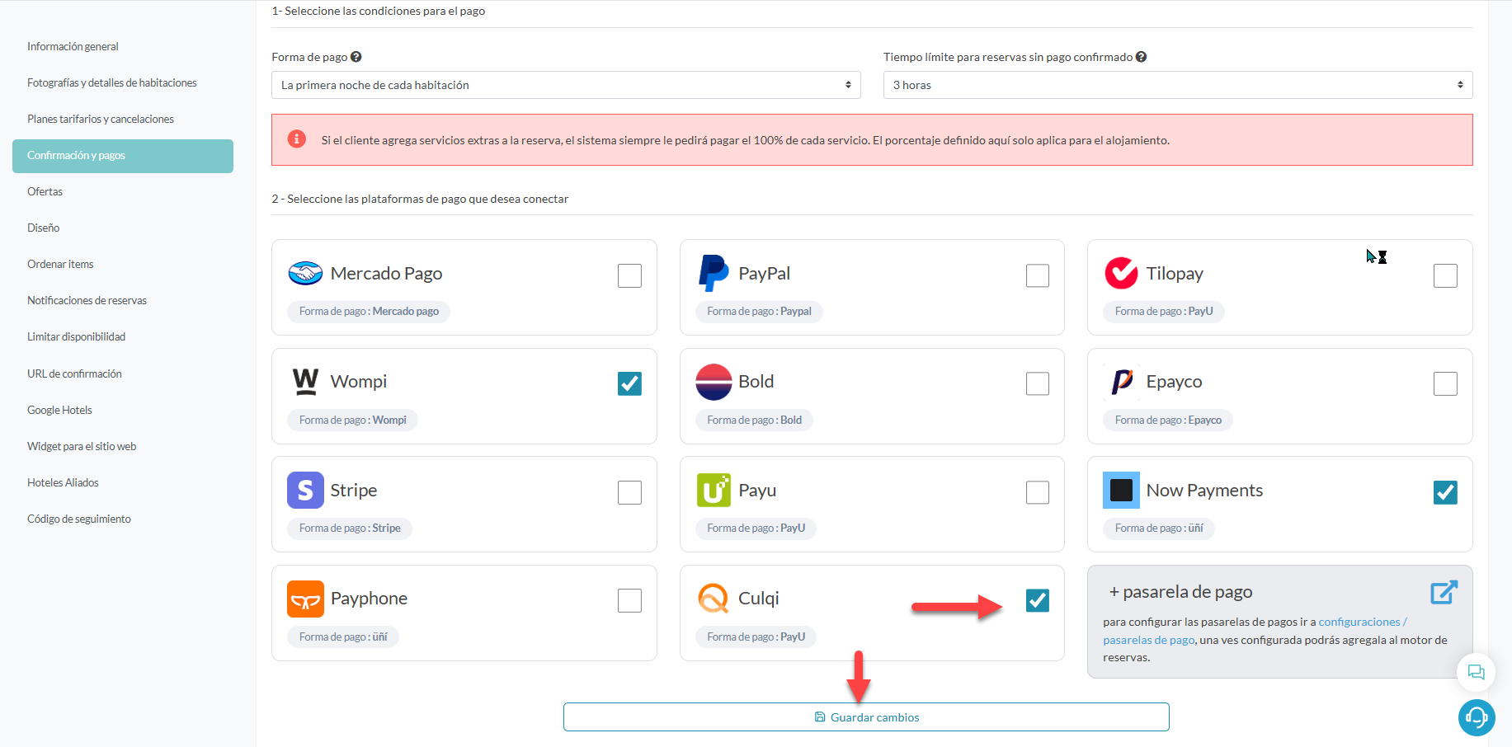Open the chat bubble icon
The height and width of the screenshot is (747, 1512).
point(1476,672)
